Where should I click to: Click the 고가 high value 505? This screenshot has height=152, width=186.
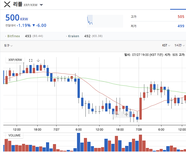coord(181,17)
